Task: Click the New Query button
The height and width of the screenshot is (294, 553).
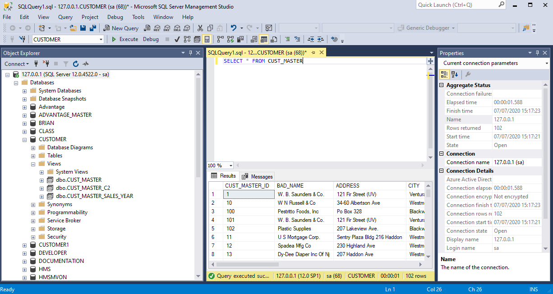Action: click(121, 28)
